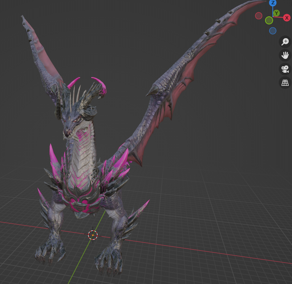
Task: Click the red X axis gizmo handle
Action: 287,18
